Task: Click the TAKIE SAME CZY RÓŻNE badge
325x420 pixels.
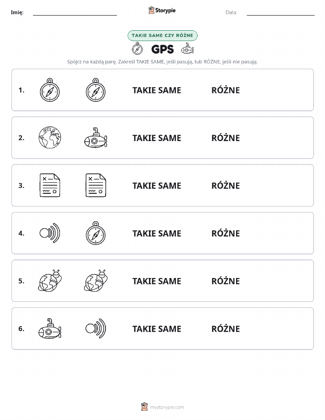Action: point(162,35)
